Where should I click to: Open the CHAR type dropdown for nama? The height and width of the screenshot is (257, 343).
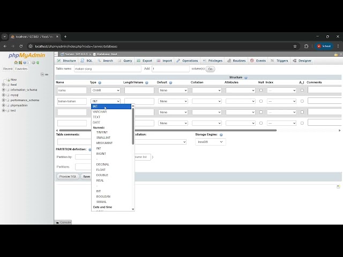coord(106,90)
